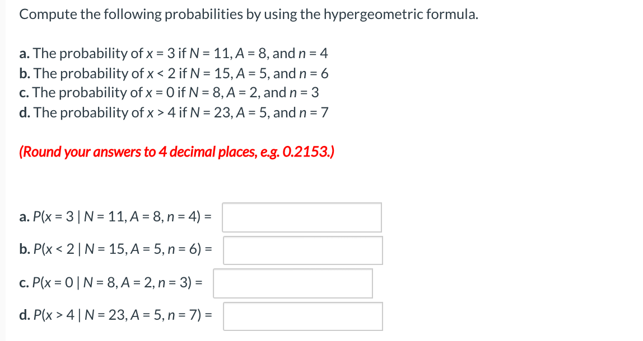Click the label P(x > 4 | N = 23)

[120, 315]
